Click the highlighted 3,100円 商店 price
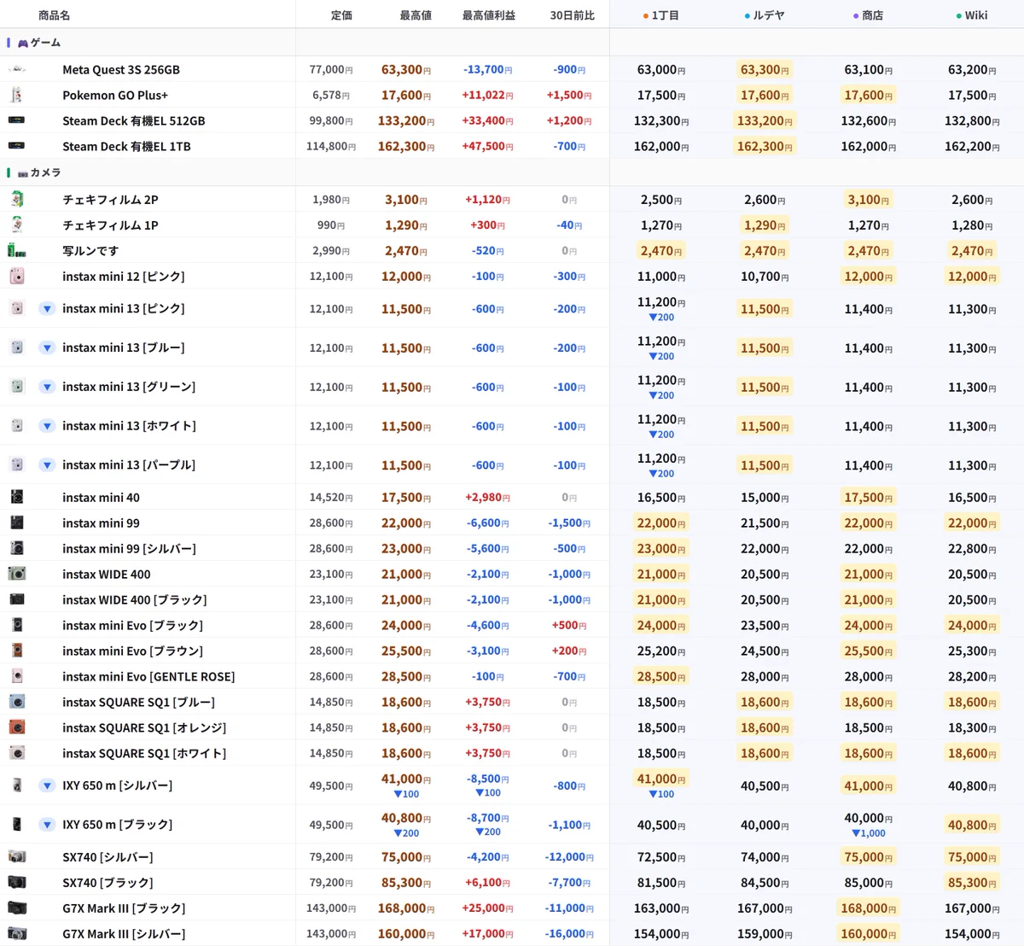The image size is (1024, 946). coord(868,200)
